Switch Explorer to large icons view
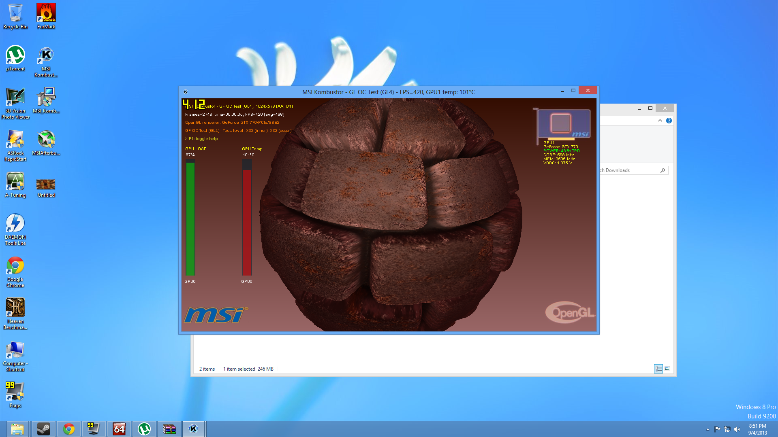778x437 pixels. (667, 369)
